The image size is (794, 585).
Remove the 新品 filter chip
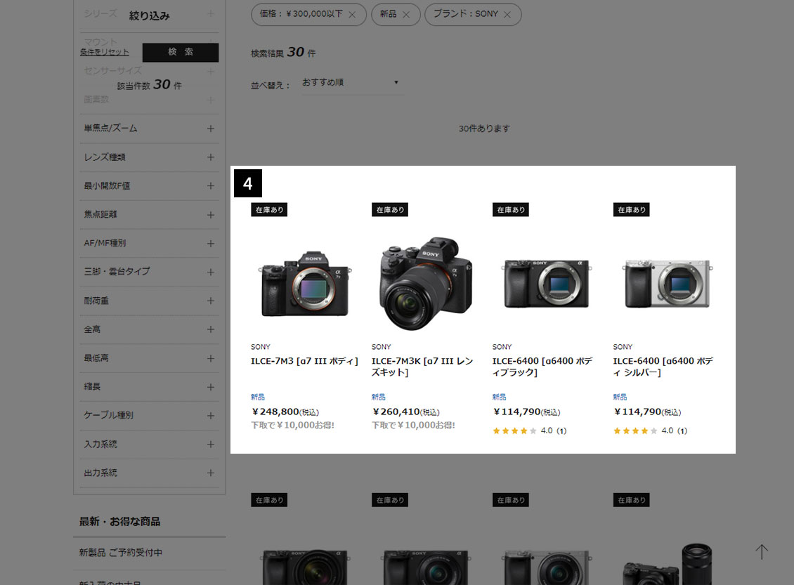click(406, 15)
